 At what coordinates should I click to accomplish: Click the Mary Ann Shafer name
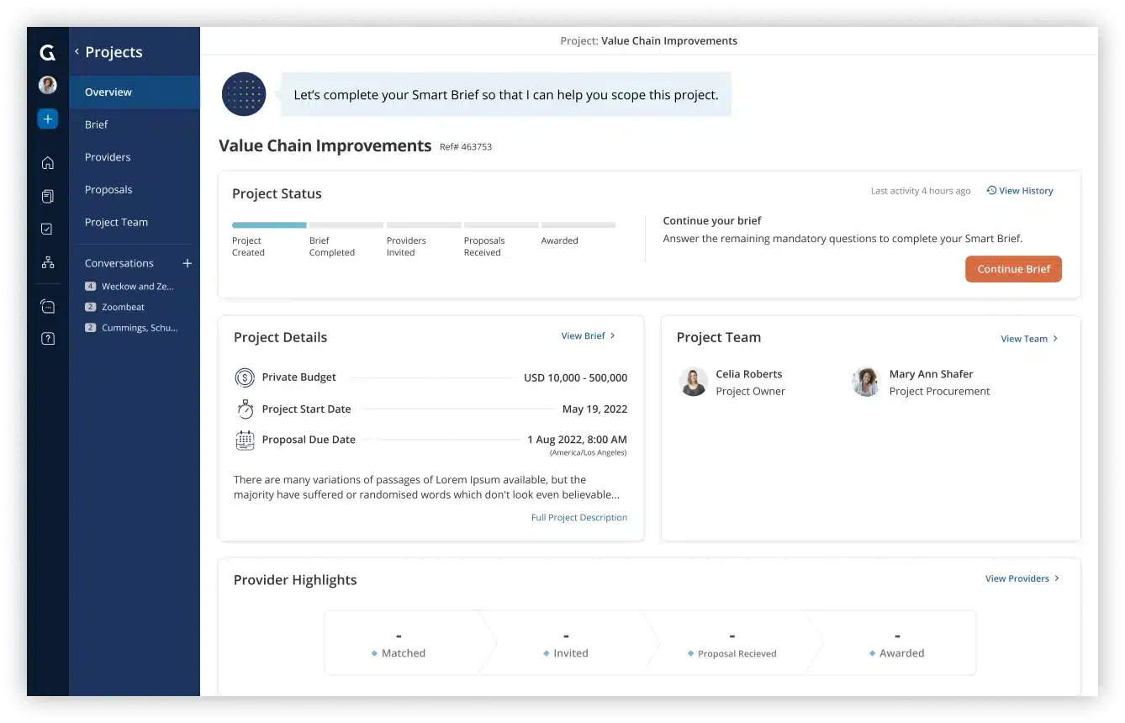(932, 374)
